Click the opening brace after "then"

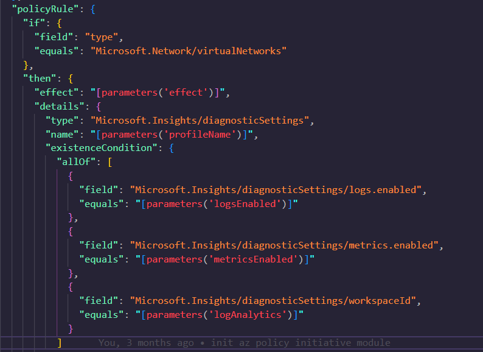71,79
